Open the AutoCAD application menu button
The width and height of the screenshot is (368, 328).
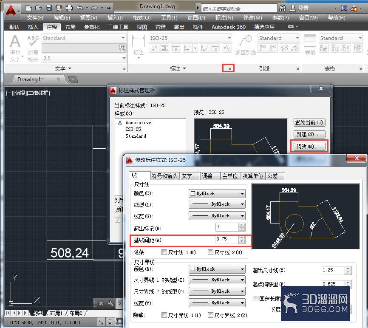click(12, 11)
